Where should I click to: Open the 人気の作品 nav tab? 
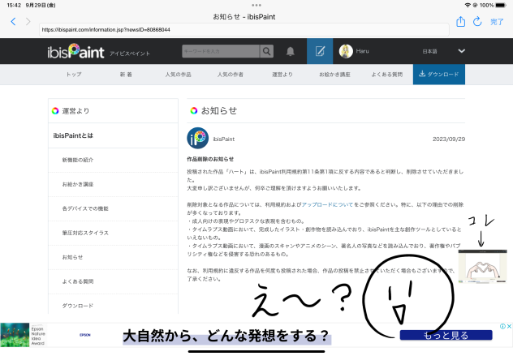[178, 75]
